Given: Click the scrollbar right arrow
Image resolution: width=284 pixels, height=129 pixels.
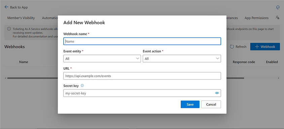Looking at the screenshot, I should pyautogui.click(x=278, y=78).
